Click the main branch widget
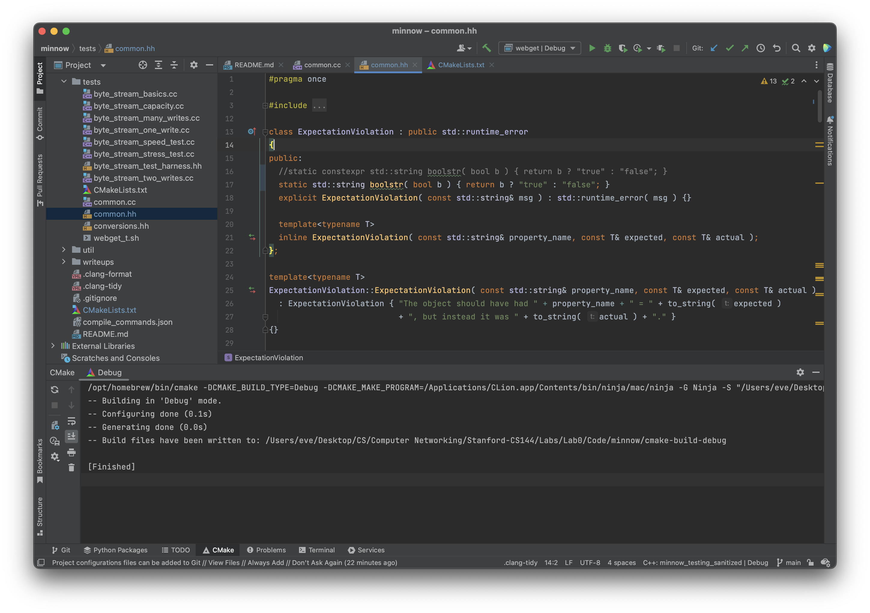Screen dimensions: 870x613 (x=789, y=563)
